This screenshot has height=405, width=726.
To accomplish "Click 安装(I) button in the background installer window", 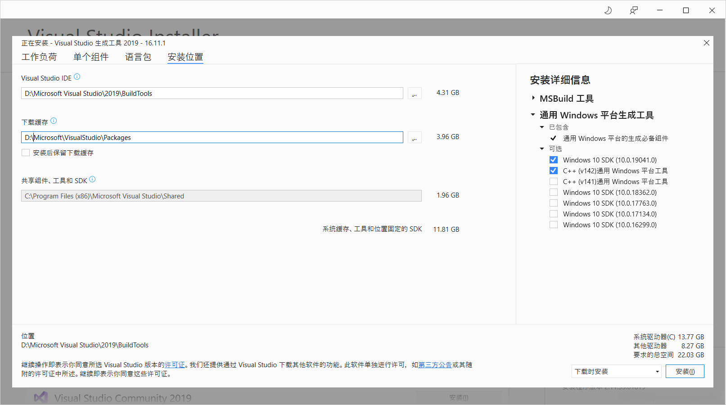I will (459, 397).
